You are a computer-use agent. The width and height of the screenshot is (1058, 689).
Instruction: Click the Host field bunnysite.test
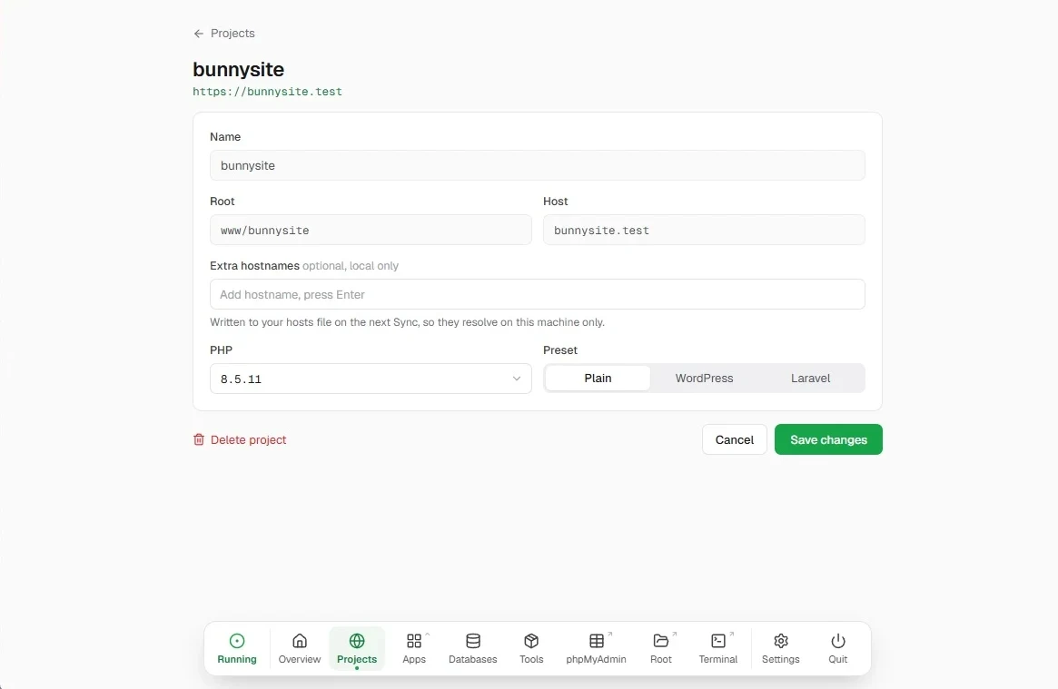coord(704,230)
